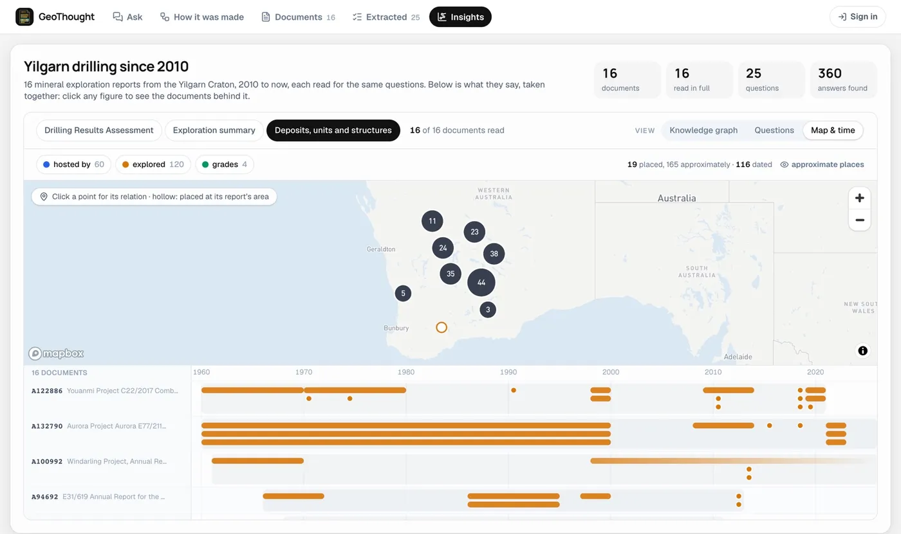Screen dimensions: 901x534
Task: Open the map info attribution icon
Action: (862, 351)
